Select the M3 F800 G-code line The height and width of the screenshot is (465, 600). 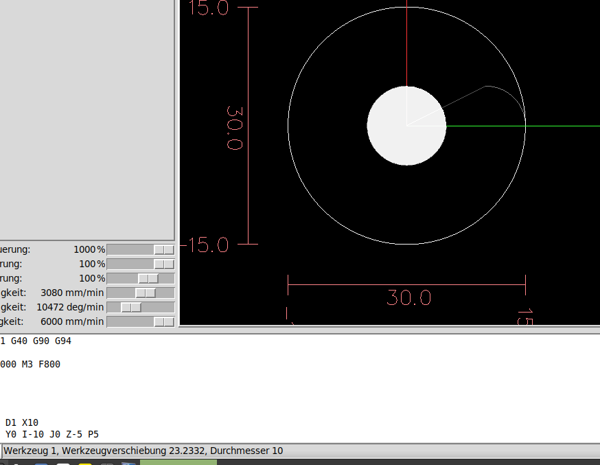30,364
